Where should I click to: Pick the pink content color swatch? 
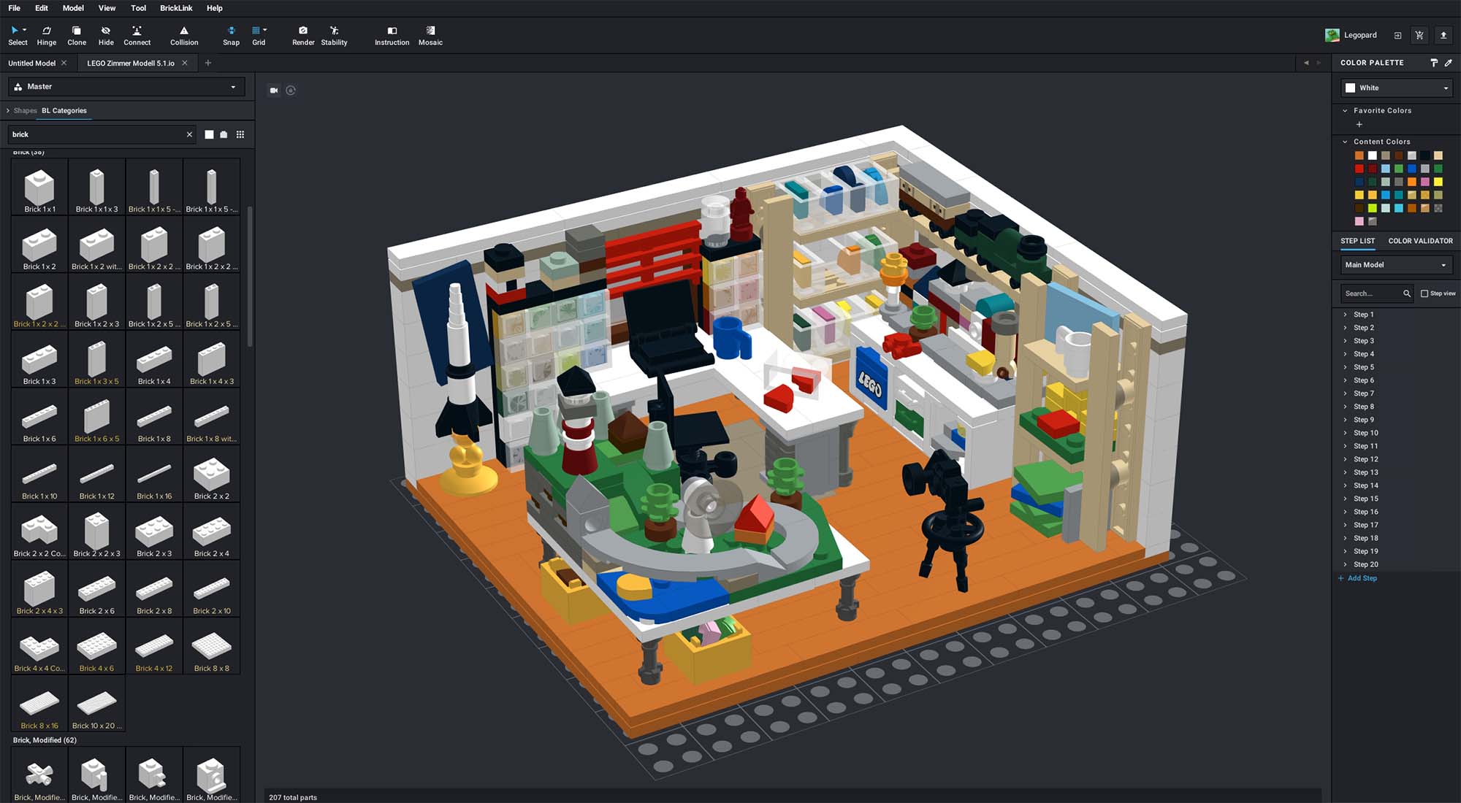tap(1359, 221)
